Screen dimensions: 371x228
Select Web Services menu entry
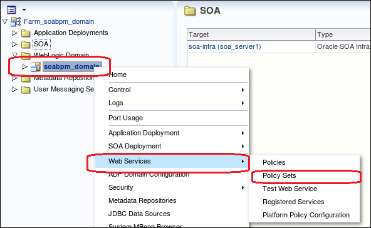click(172, 161)
